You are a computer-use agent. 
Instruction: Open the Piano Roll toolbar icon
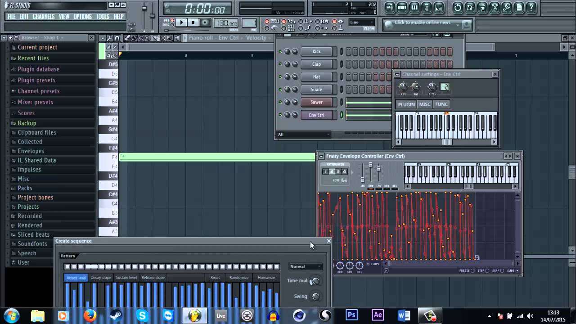(414, 8)
